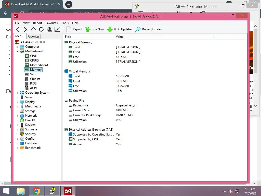This screenshot has width=261, height=196.
Task: Click the Operating System Windows icon
Action: tap(22, 93)
